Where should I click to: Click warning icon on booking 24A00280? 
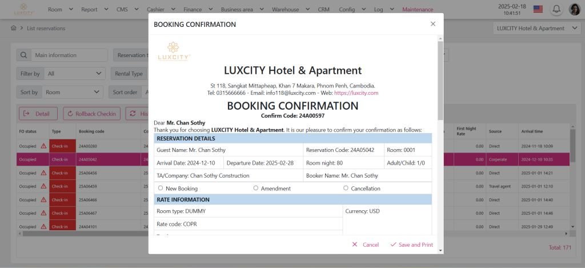tap(43, 146)
